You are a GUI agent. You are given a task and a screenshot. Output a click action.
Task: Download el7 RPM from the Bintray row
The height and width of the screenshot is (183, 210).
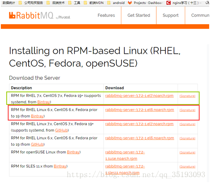click(x=139, y=96)
